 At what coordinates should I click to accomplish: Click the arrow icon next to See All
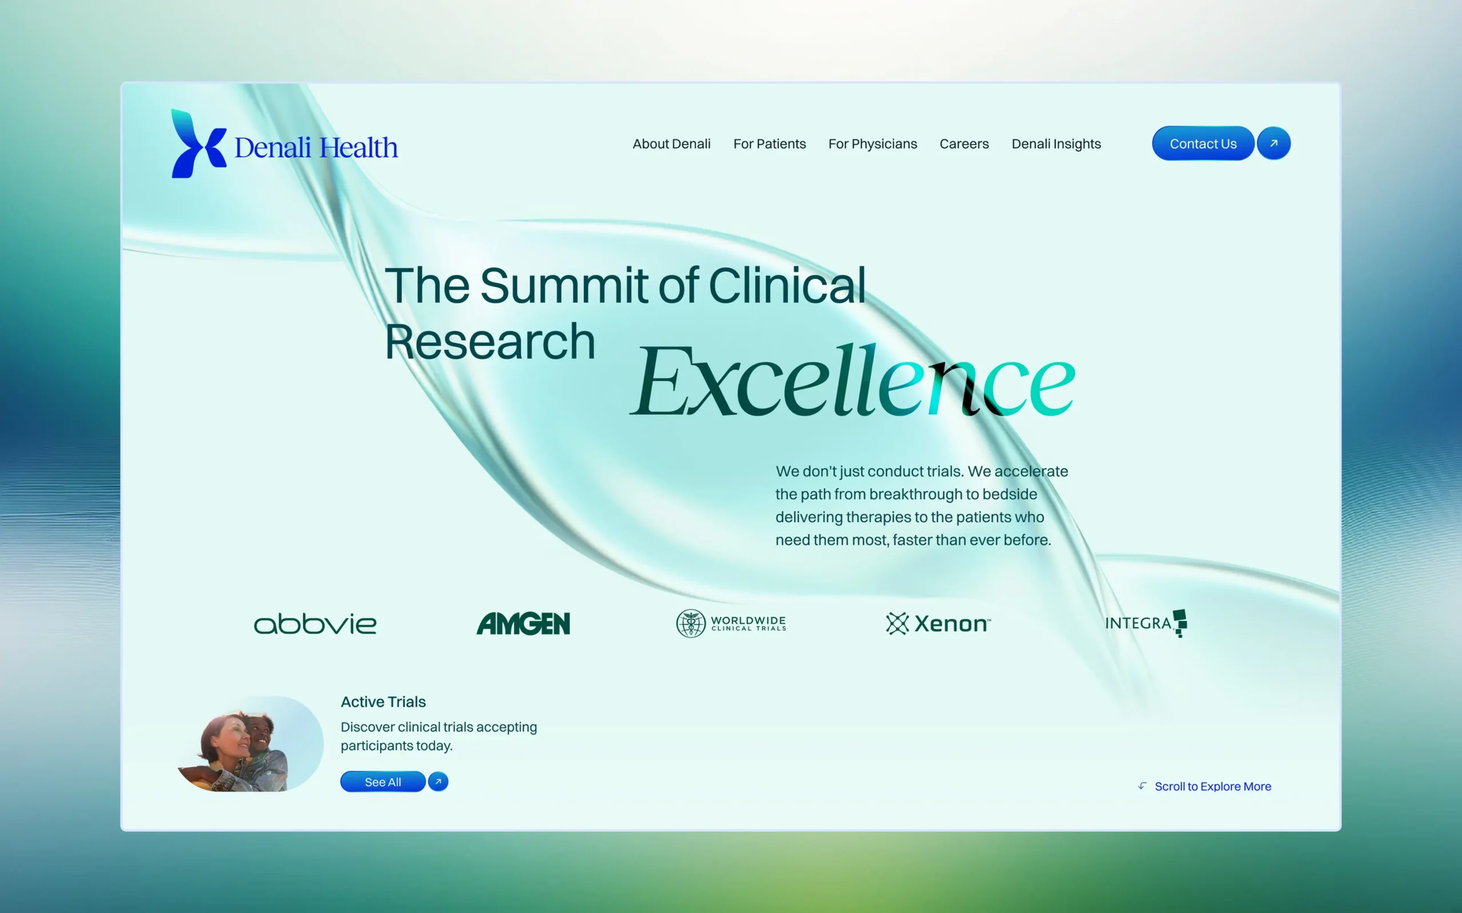point(438,781)
